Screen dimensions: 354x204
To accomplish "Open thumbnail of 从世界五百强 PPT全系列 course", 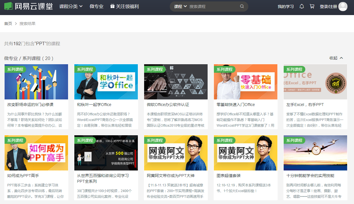I will (106, 153).
